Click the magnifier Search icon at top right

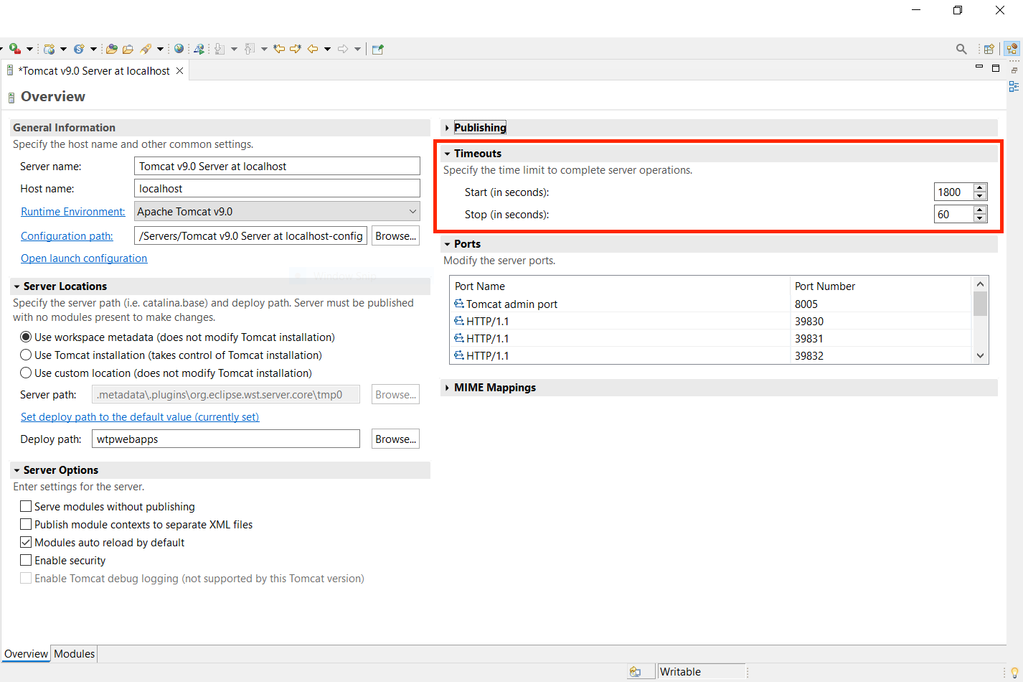[961, 49]
